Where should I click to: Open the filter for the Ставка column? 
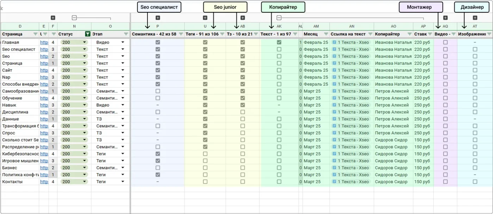point(430,34)
